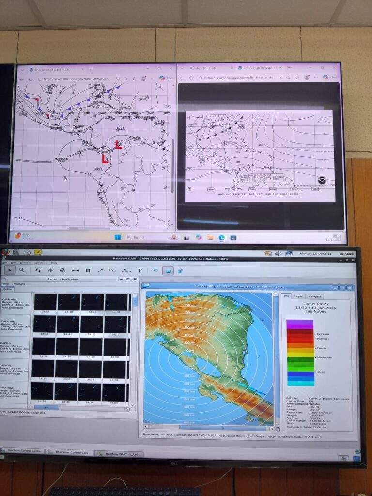Click the Windows Start button on taskbar

[x=117, y=237]
